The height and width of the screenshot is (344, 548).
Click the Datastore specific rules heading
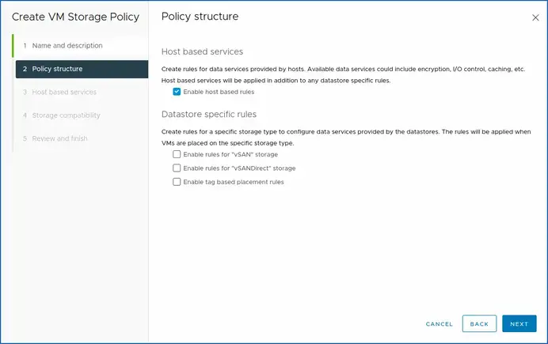(209, 114)
